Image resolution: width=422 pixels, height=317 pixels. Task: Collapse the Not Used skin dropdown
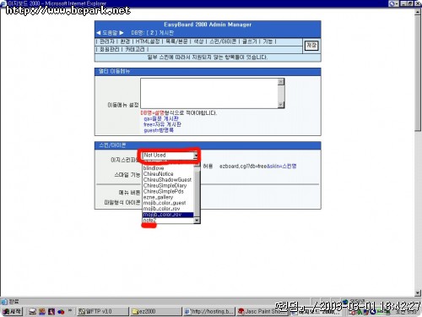click(196, 156)
